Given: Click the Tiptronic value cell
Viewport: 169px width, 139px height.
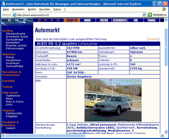Looking at the screenshot, I should pos(145,52).
